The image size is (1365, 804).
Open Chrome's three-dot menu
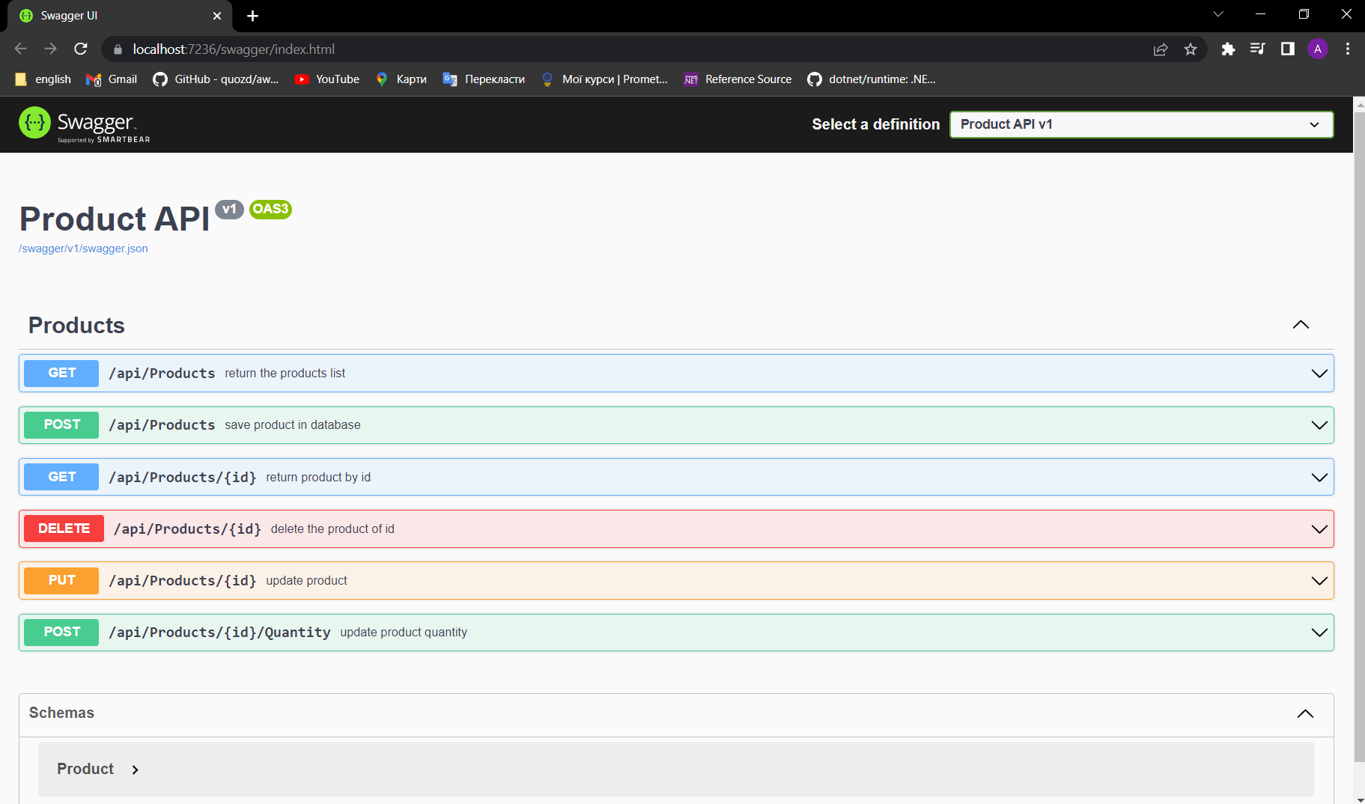point(1347,49)
